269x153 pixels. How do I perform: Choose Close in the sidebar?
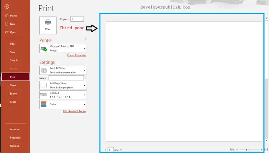(13, 102)
